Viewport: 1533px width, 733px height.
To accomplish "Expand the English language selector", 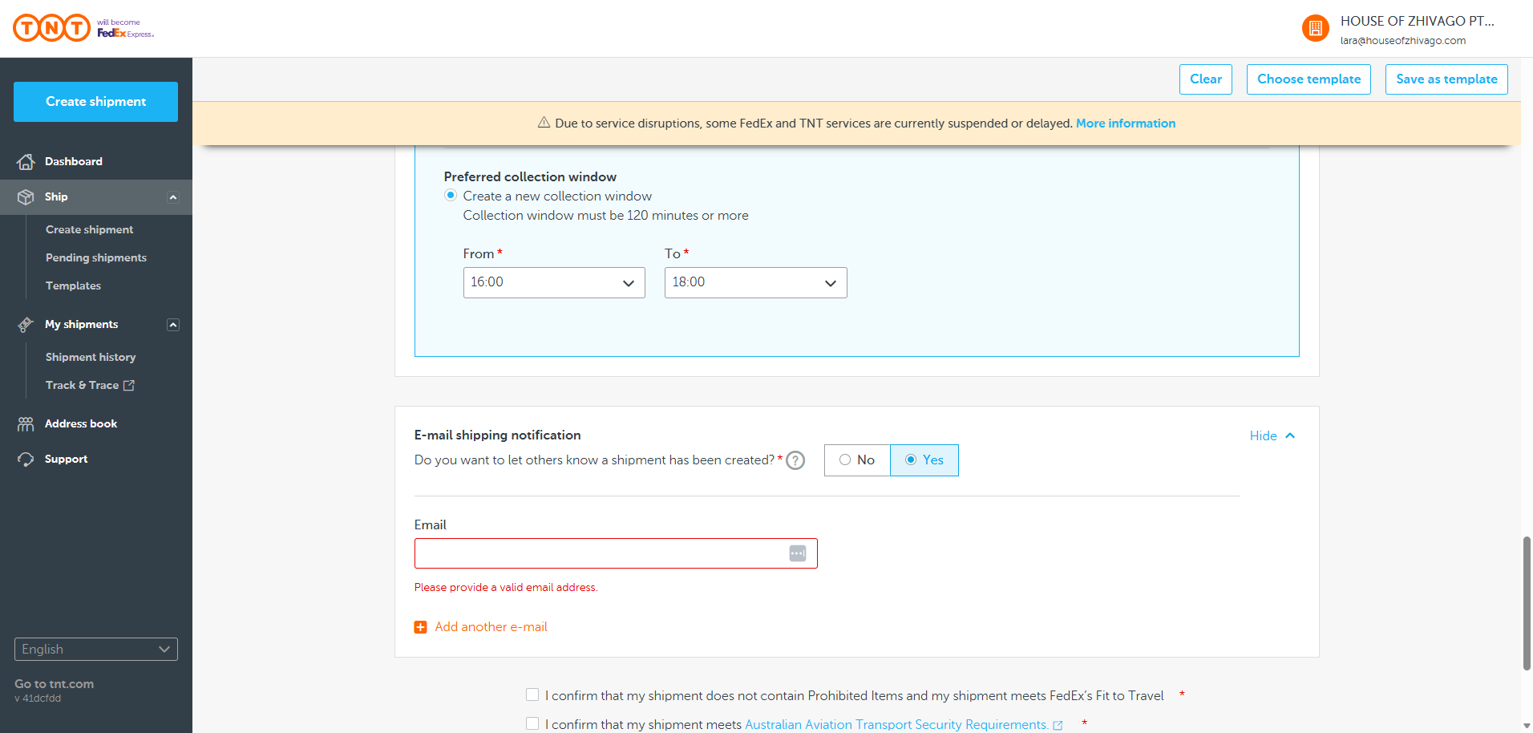I will [96, 650].
